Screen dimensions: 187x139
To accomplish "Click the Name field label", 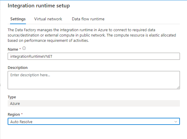I will click(13, 49).
